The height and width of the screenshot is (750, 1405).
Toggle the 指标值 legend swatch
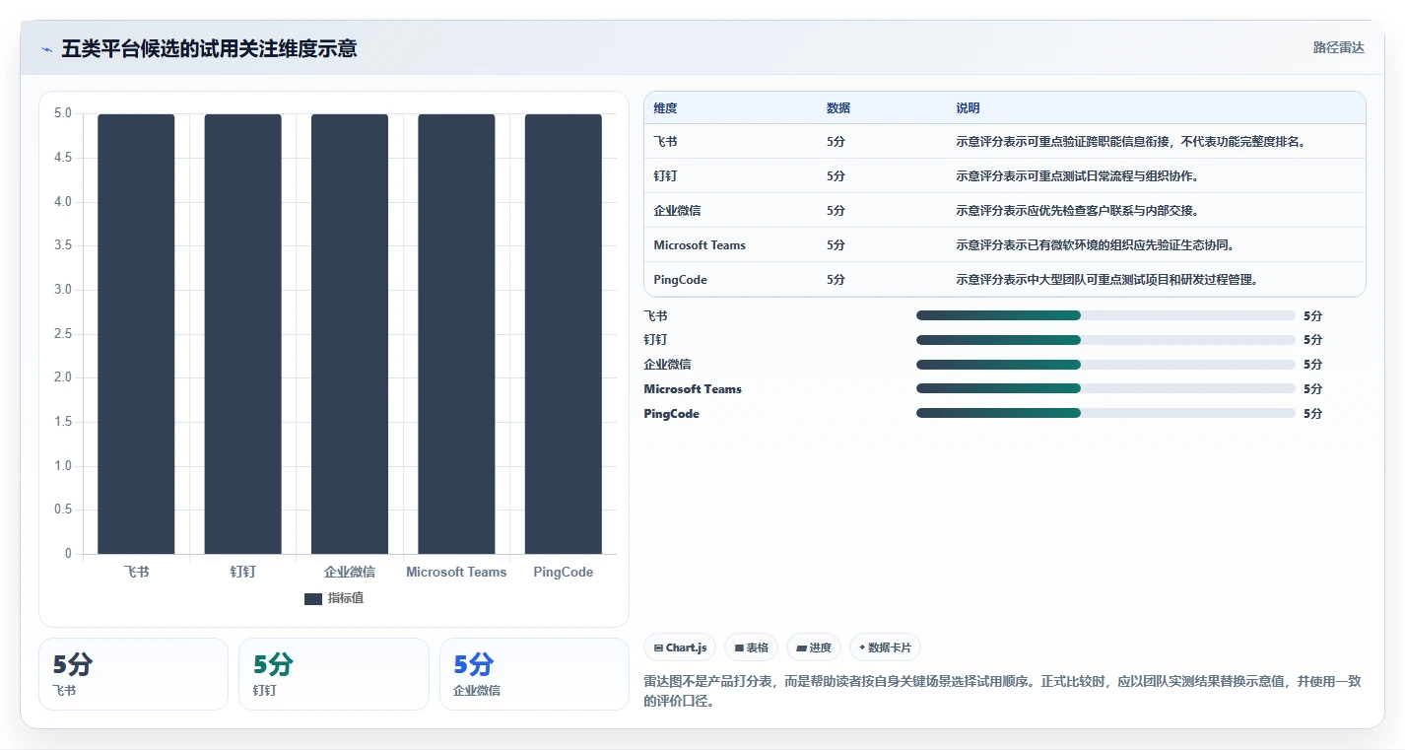click(313, 599)
